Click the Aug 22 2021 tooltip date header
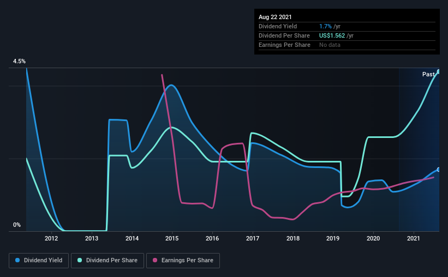 click(275, 17)
